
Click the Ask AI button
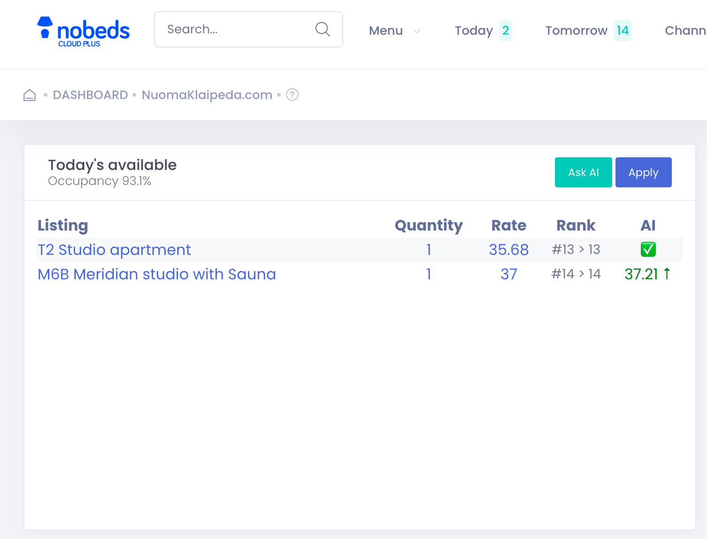(583, 172)
